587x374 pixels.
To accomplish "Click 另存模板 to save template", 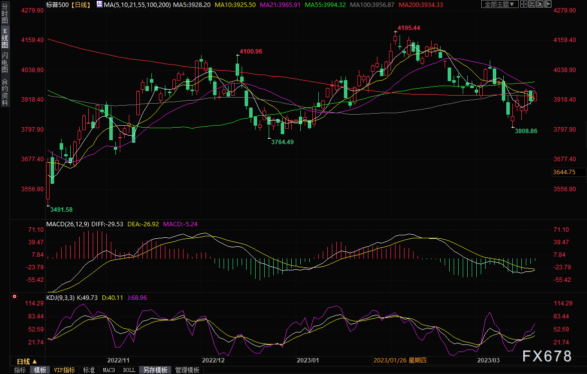I will click(155, 370).
